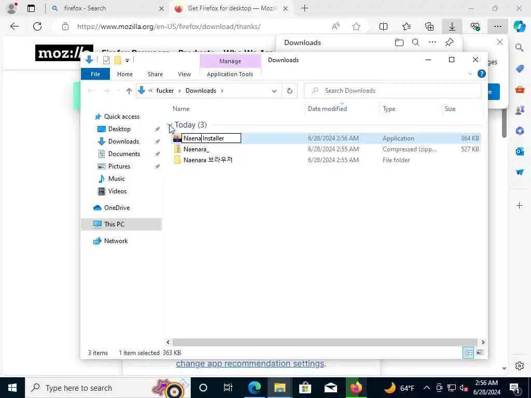Open a new Edge tab
531x398 pixels.
[304, 8]
